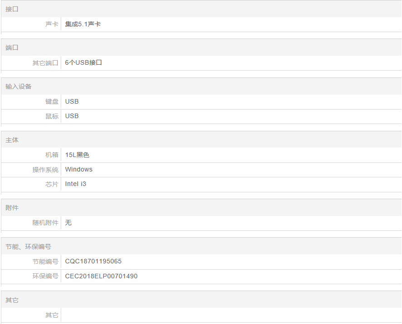Click the value 集成5.1声卡
402x324 pixels.
83,24
